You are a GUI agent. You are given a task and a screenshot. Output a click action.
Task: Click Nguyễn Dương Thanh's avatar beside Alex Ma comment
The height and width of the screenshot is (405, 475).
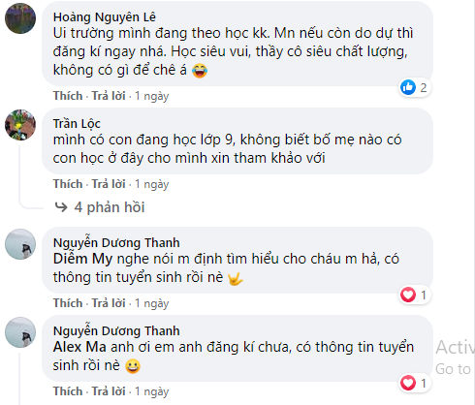[20, 332]
